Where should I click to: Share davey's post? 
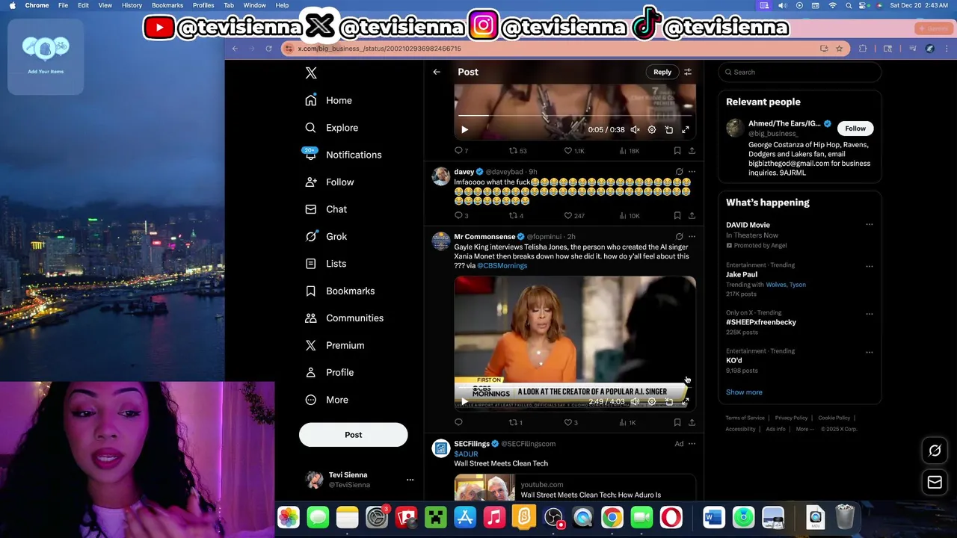(x=692, y=215)
